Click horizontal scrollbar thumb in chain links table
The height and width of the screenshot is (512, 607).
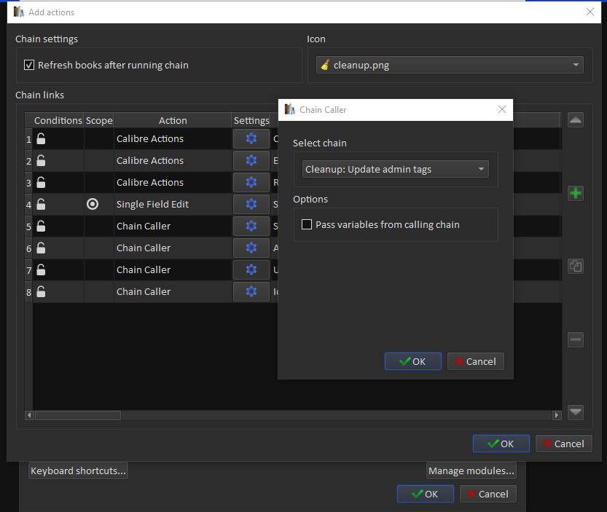click(78, 415)
